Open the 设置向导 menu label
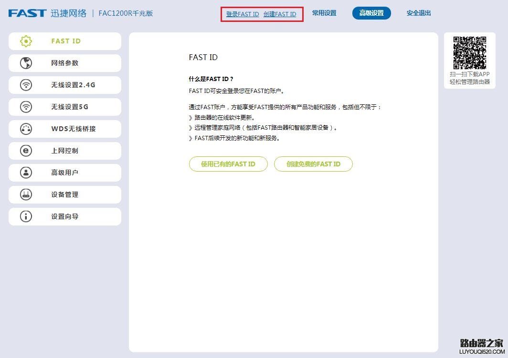Screen dimensions: 508x358 pyautogui.click(x=65, y=216)
